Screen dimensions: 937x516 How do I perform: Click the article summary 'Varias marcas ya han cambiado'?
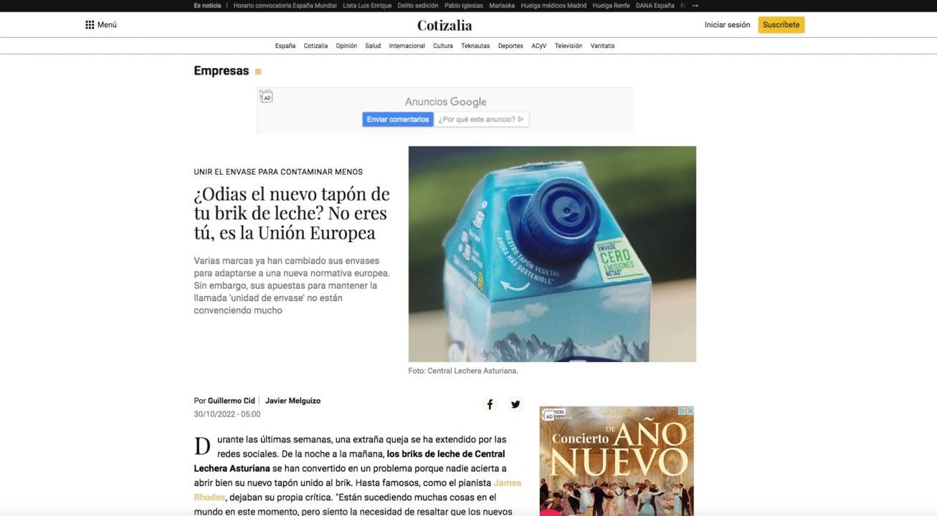pos(292,285)
